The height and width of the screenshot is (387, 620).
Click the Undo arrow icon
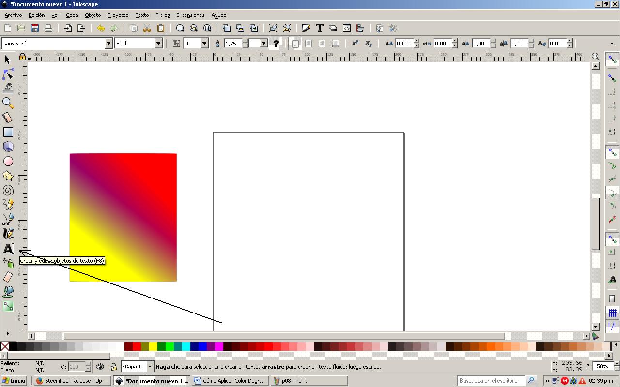101,28
